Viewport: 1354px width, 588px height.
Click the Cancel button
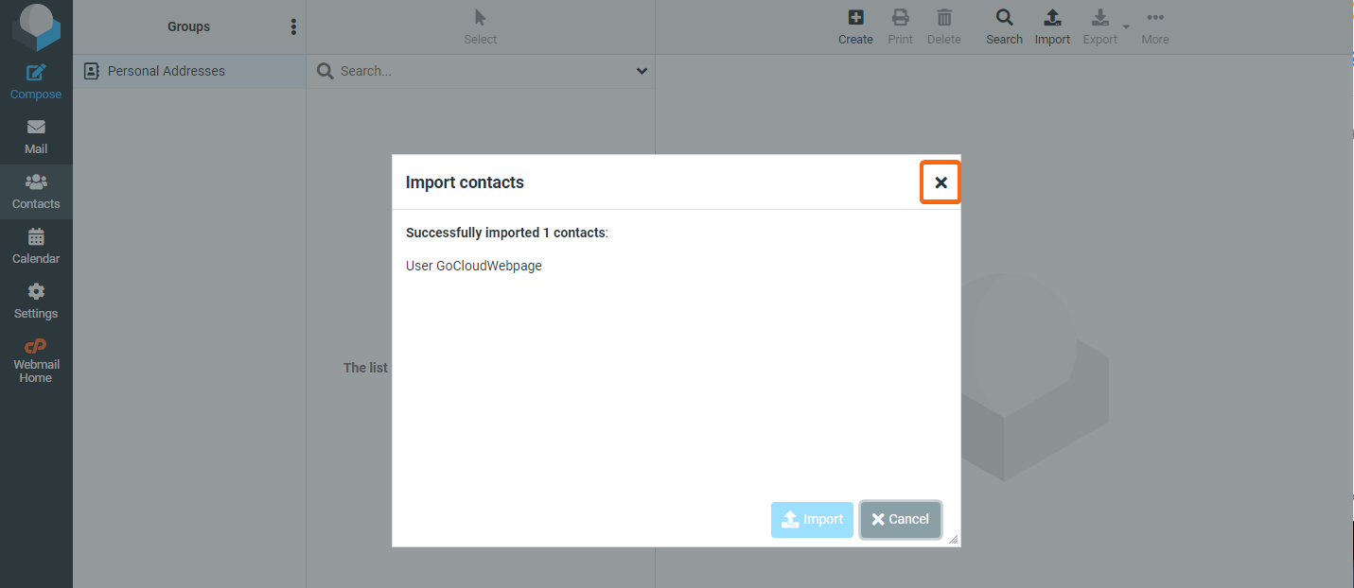[x=901, y=519]
